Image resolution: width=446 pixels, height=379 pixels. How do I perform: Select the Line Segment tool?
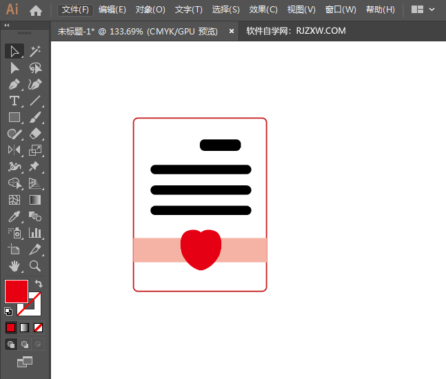tap(35, 101)
